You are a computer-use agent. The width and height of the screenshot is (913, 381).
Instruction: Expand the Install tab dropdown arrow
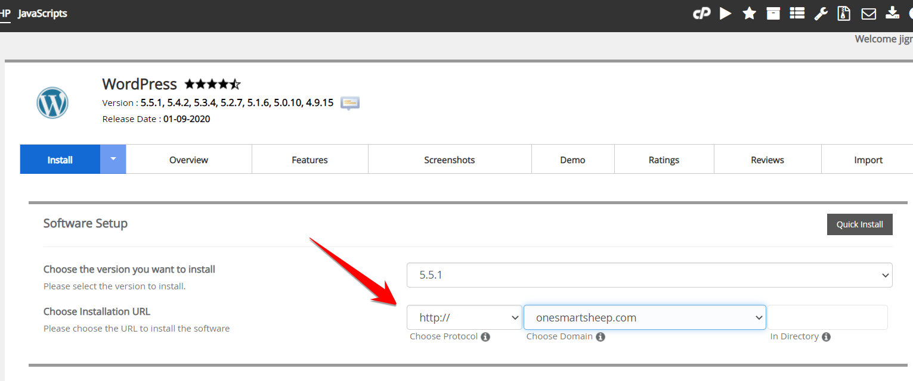click(113, 160)
